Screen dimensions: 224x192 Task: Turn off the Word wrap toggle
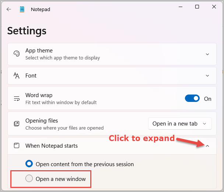(192, 98)
